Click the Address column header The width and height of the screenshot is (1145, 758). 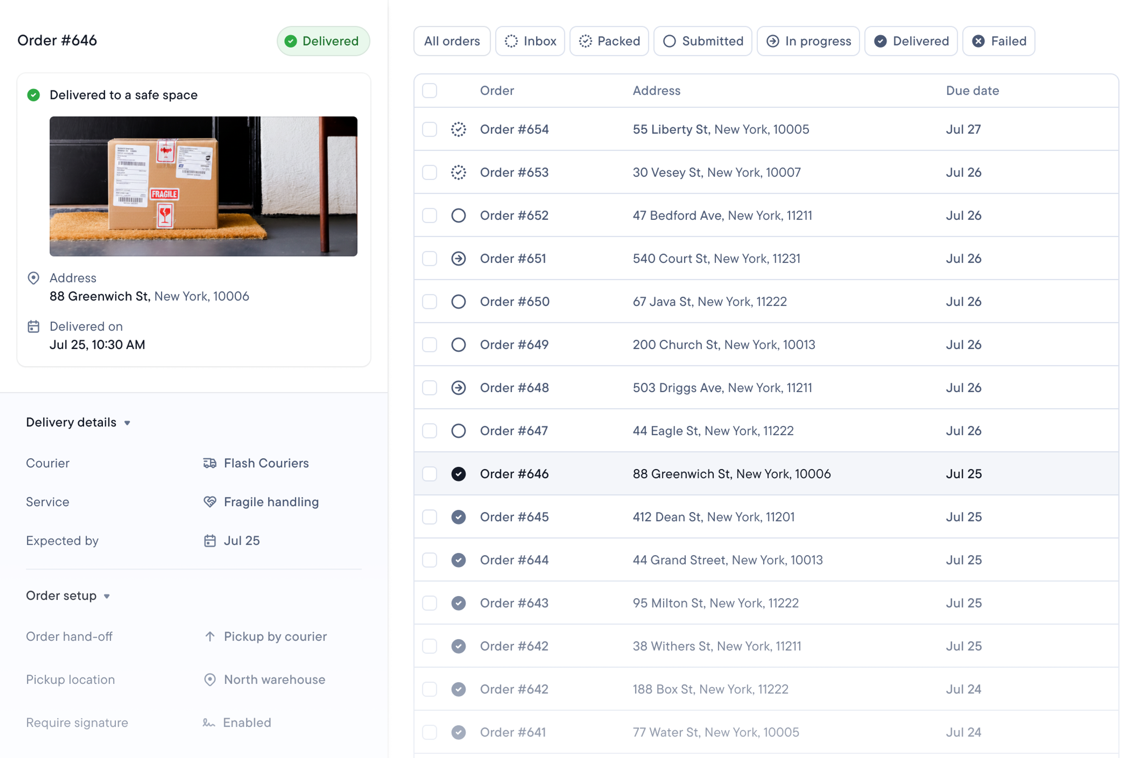pyautogui.click(x=657, y=90)
